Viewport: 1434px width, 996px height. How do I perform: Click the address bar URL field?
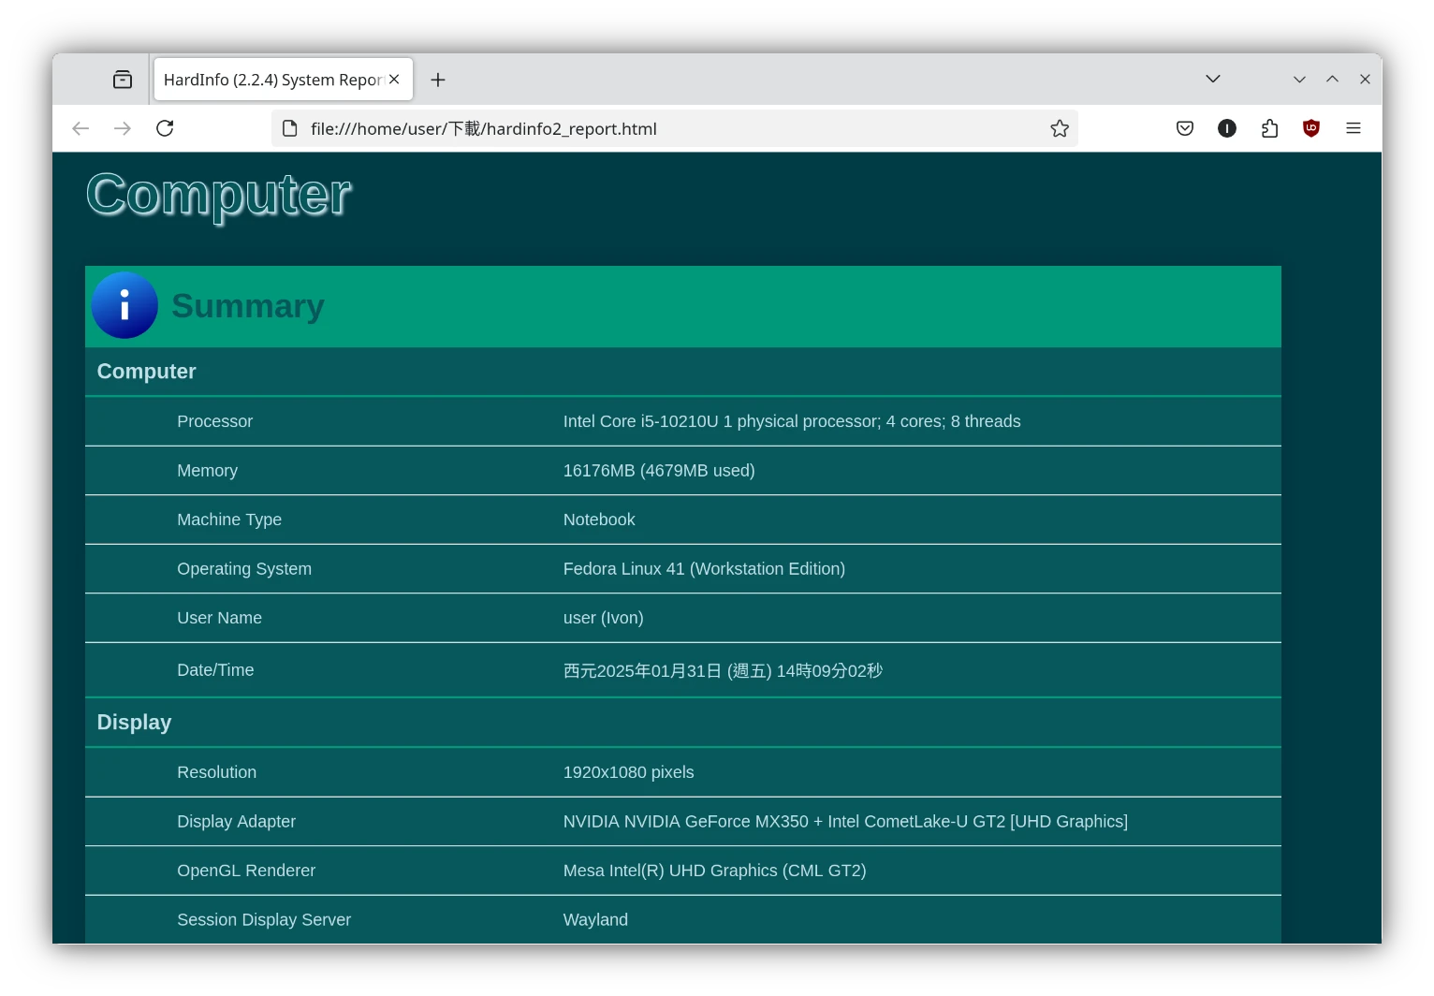655,128
